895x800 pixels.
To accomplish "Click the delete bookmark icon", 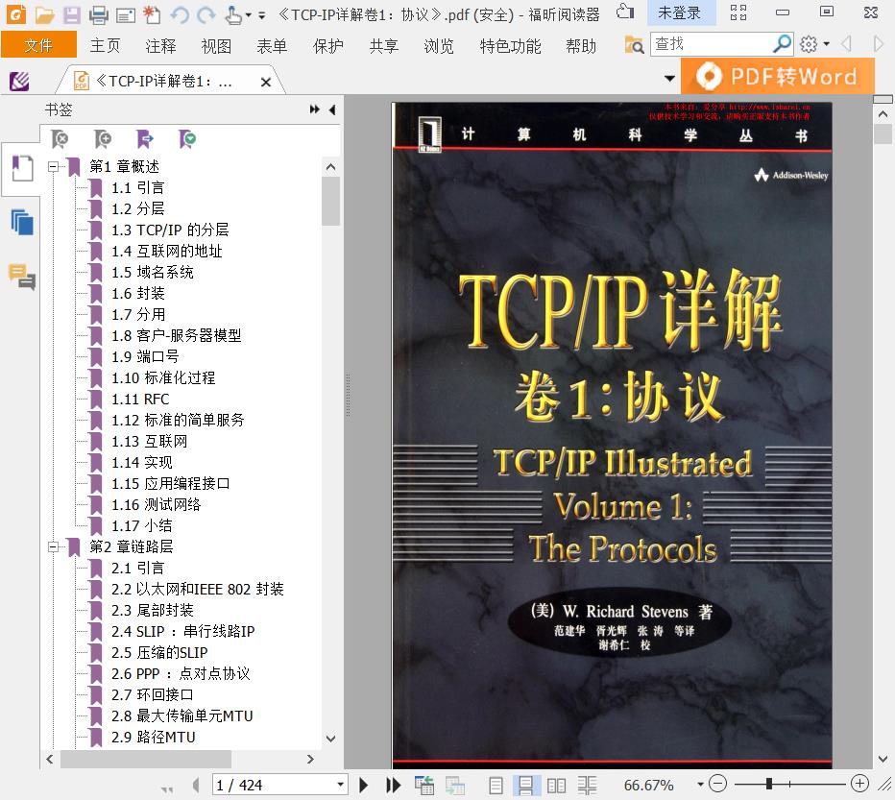I will [60, 138].
